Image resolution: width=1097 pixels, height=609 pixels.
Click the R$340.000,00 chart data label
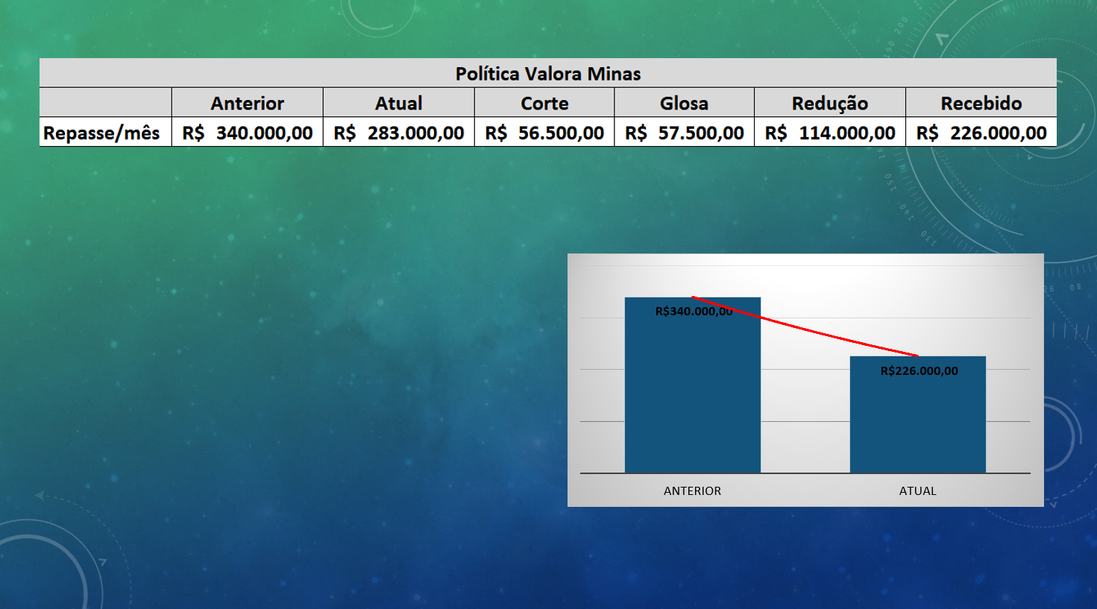coord(694,311)
